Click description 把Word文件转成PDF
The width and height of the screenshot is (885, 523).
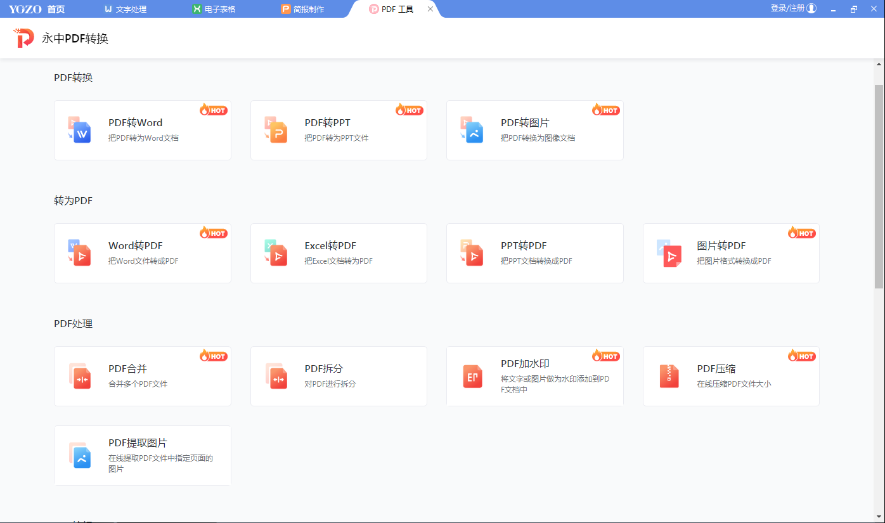point(143,261)
